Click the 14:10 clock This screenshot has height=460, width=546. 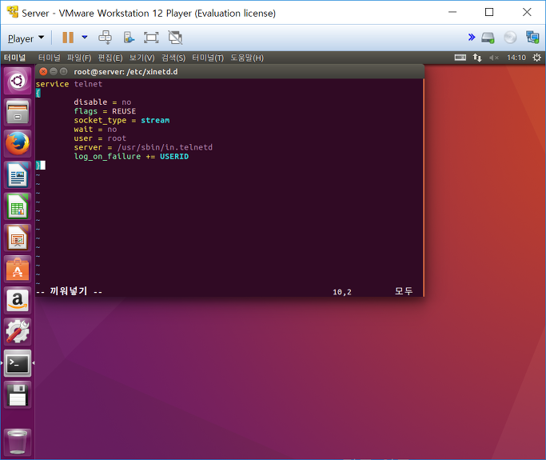coord(516,58)
